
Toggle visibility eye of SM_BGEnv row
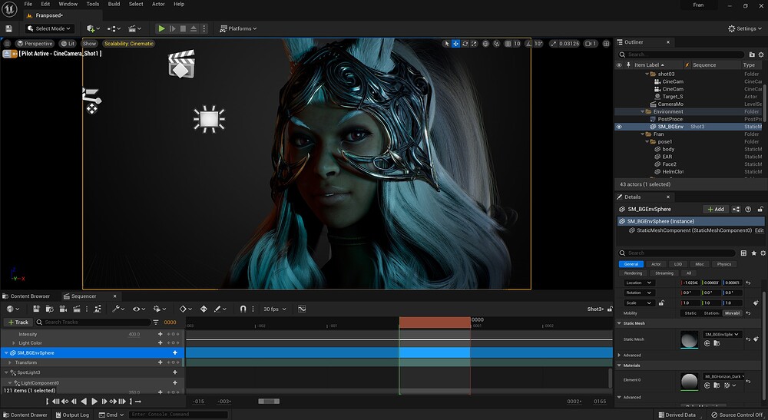coord(619,126)
